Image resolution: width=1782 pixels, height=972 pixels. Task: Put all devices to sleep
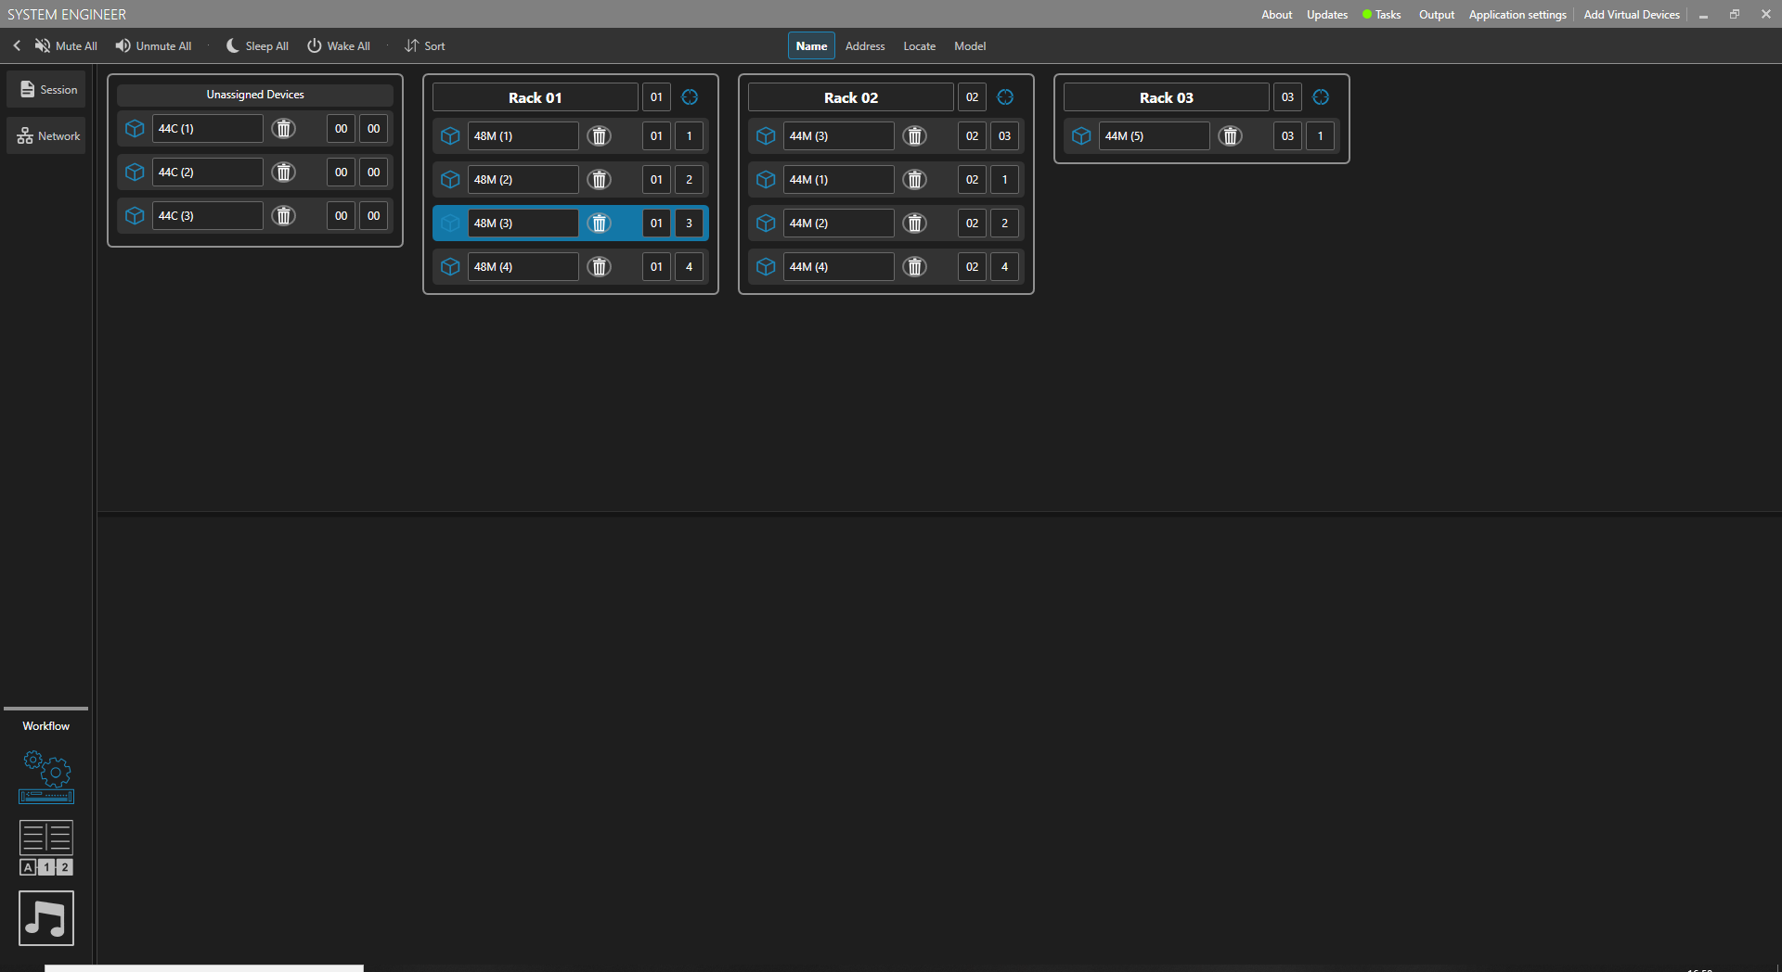(x=257, y=45)
